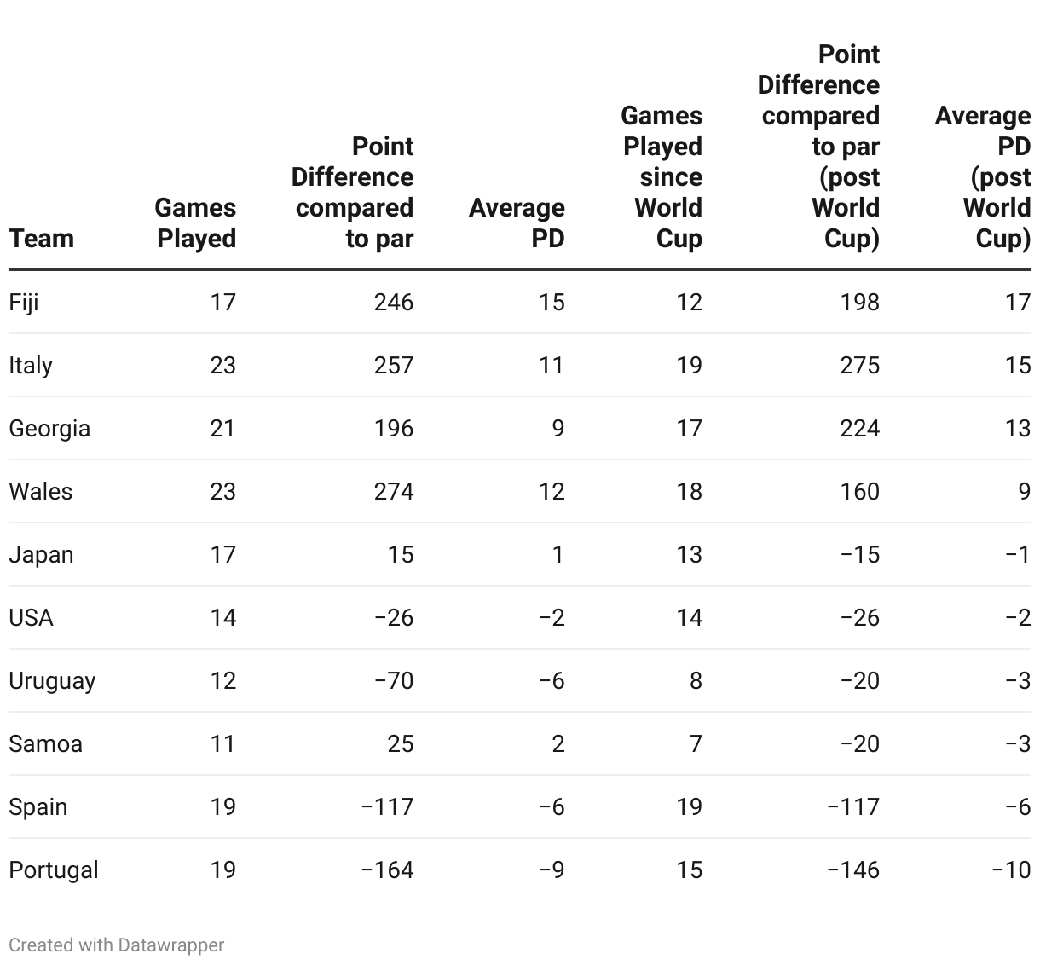Click the Italy team name
The image size is (1040, 965).
[x=31, y=365]
